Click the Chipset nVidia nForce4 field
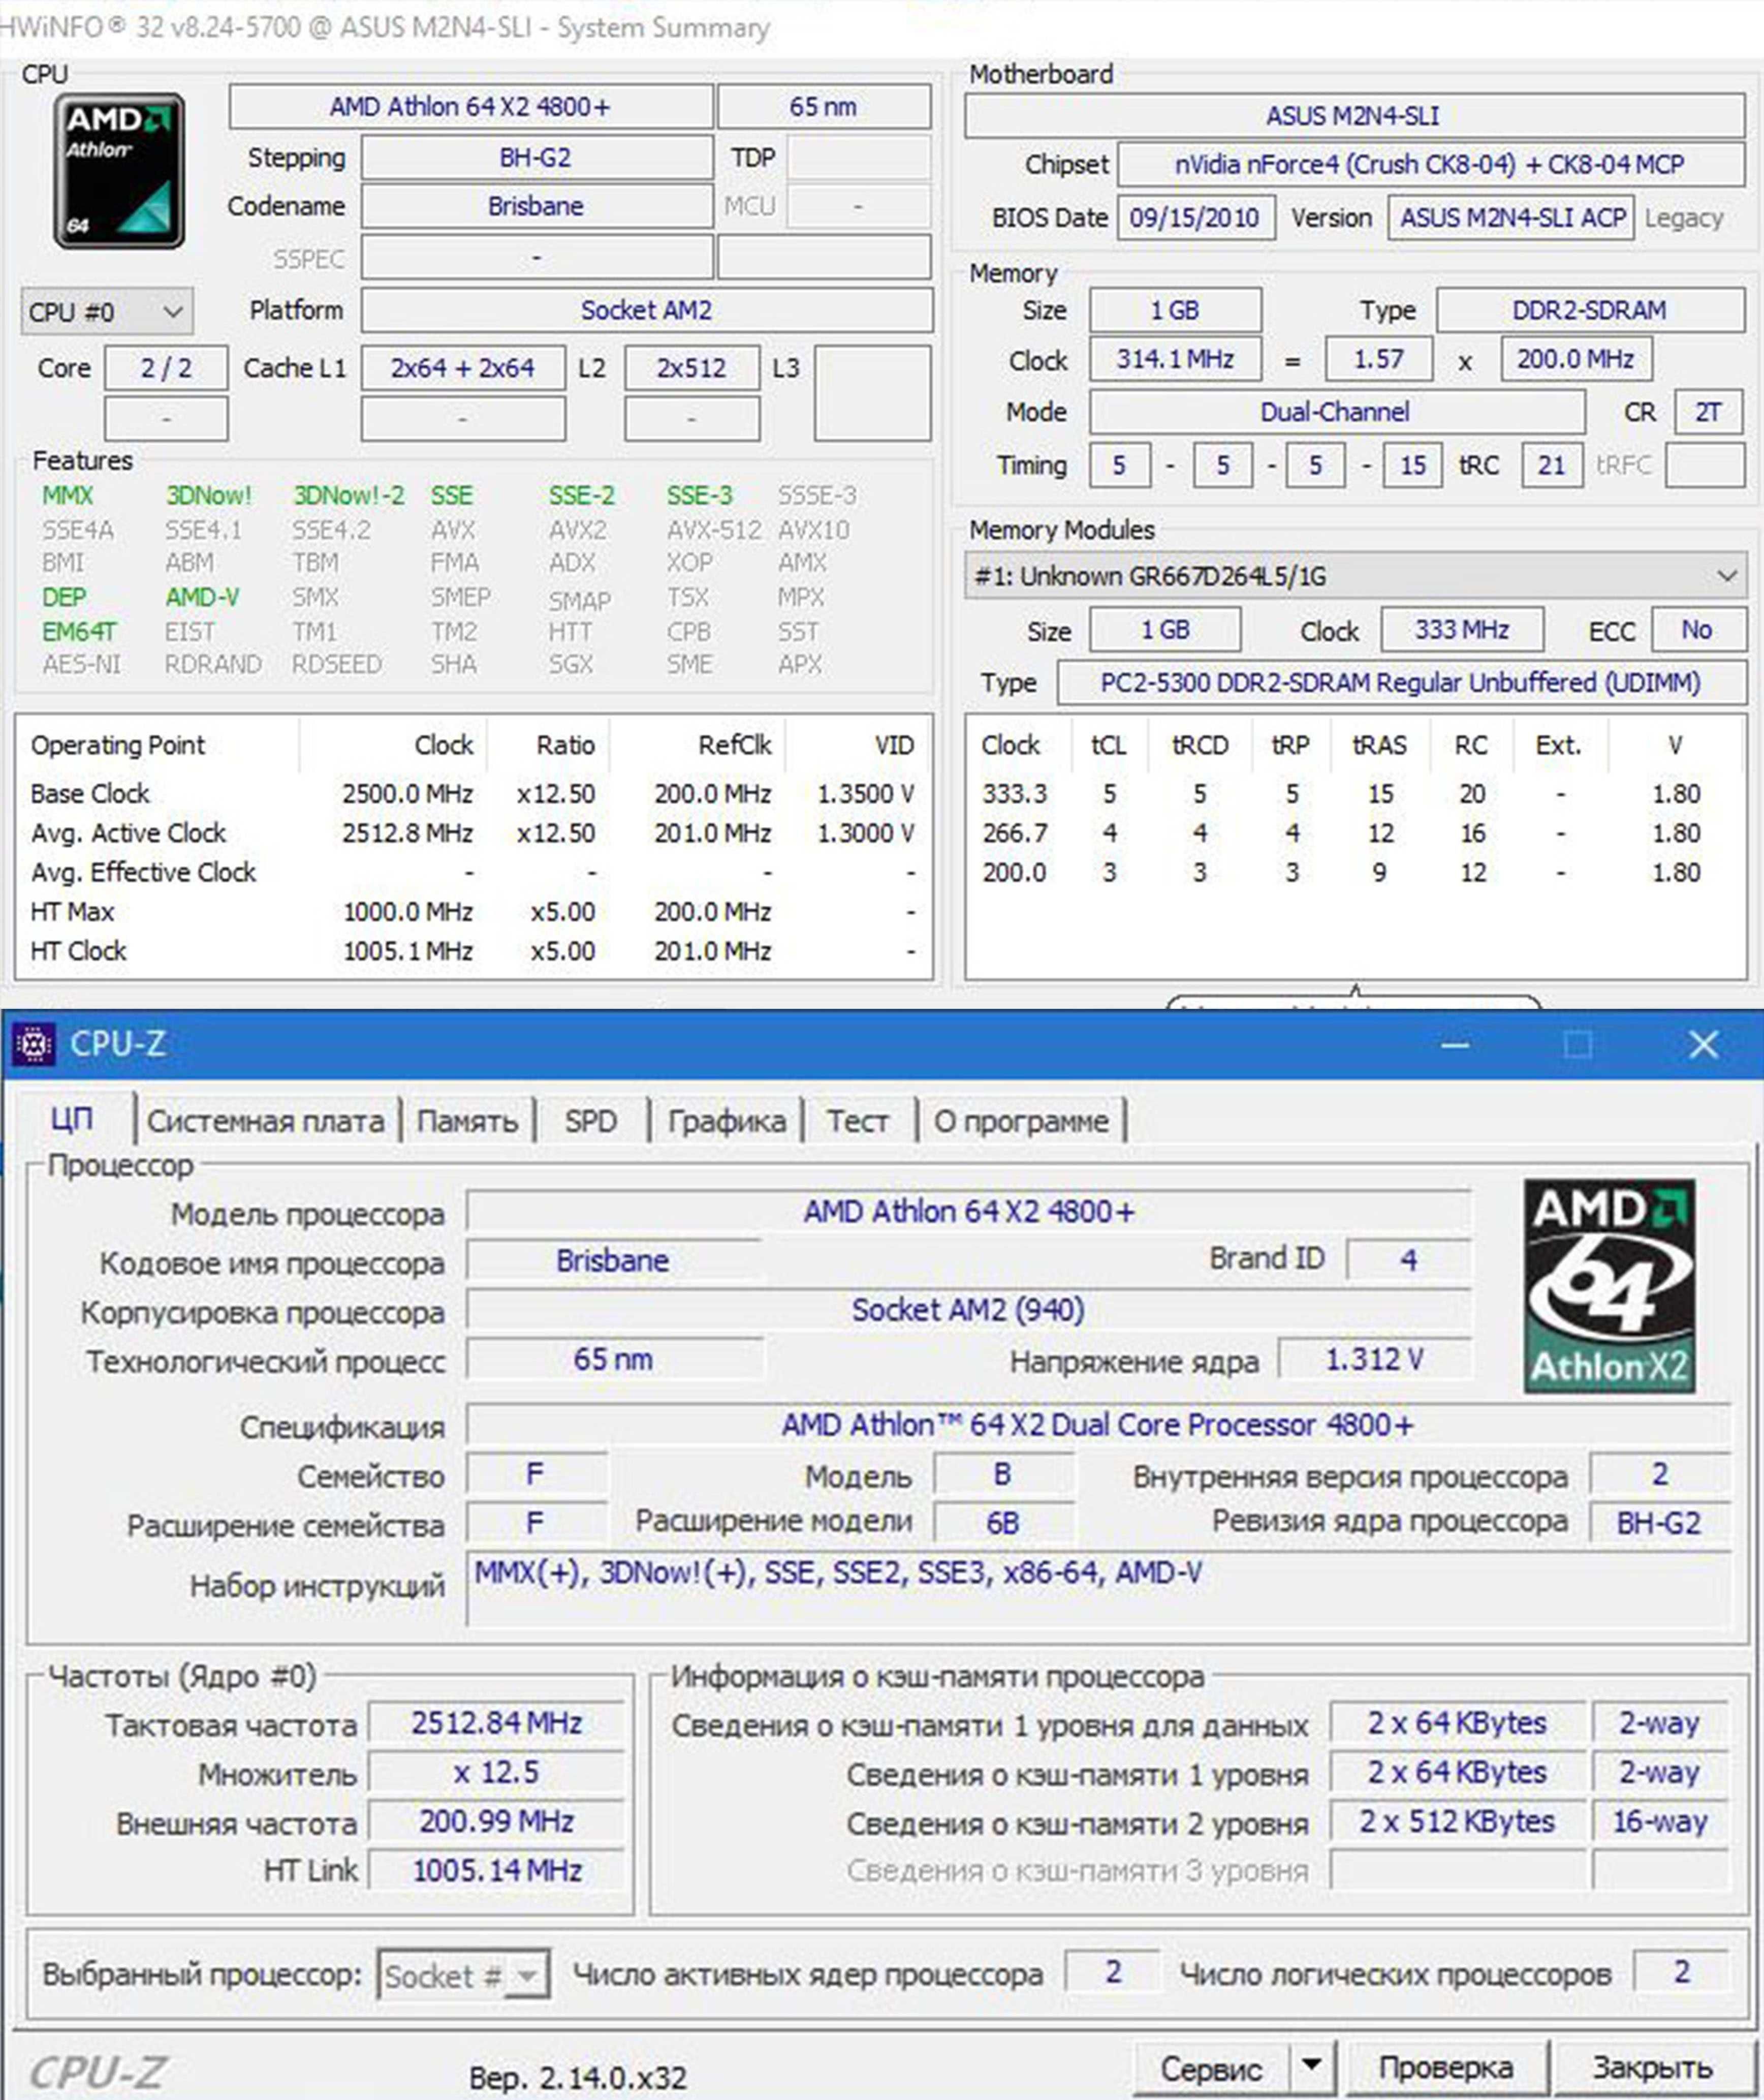Image resolution: width=1764 pixels, height=2100 pixels. (x=1431, y=164)
